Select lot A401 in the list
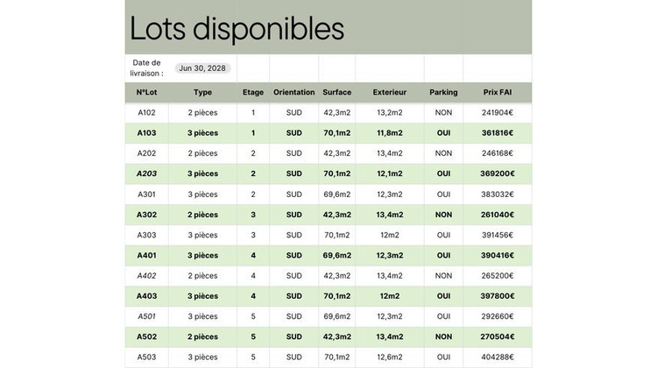657x368 pixels. tap(146, 255)
